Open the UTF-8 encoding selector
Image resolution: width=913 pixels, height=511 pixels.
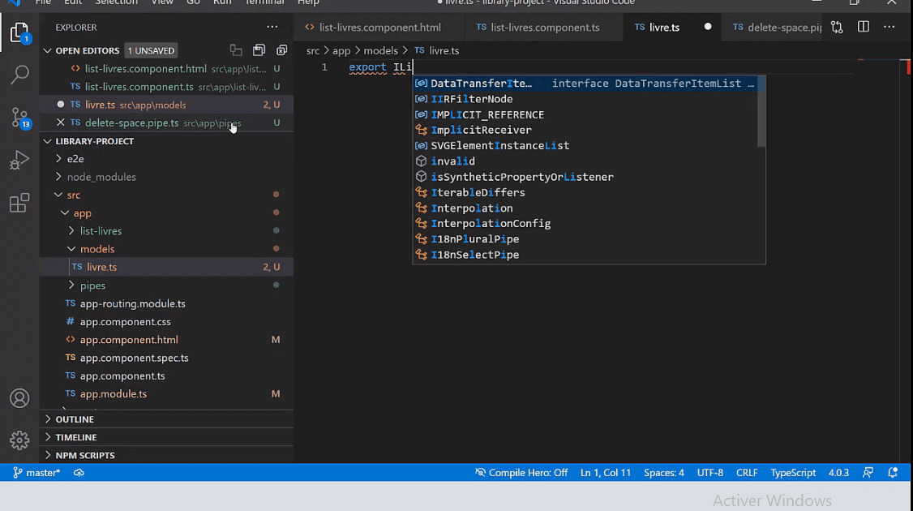[709, 472]
